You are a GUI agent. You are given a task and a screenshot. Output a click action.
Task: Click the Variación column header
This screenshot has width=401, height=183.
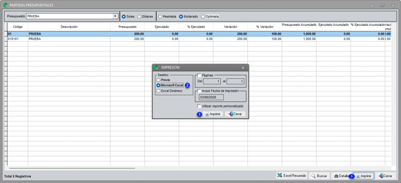coord(230,27)
